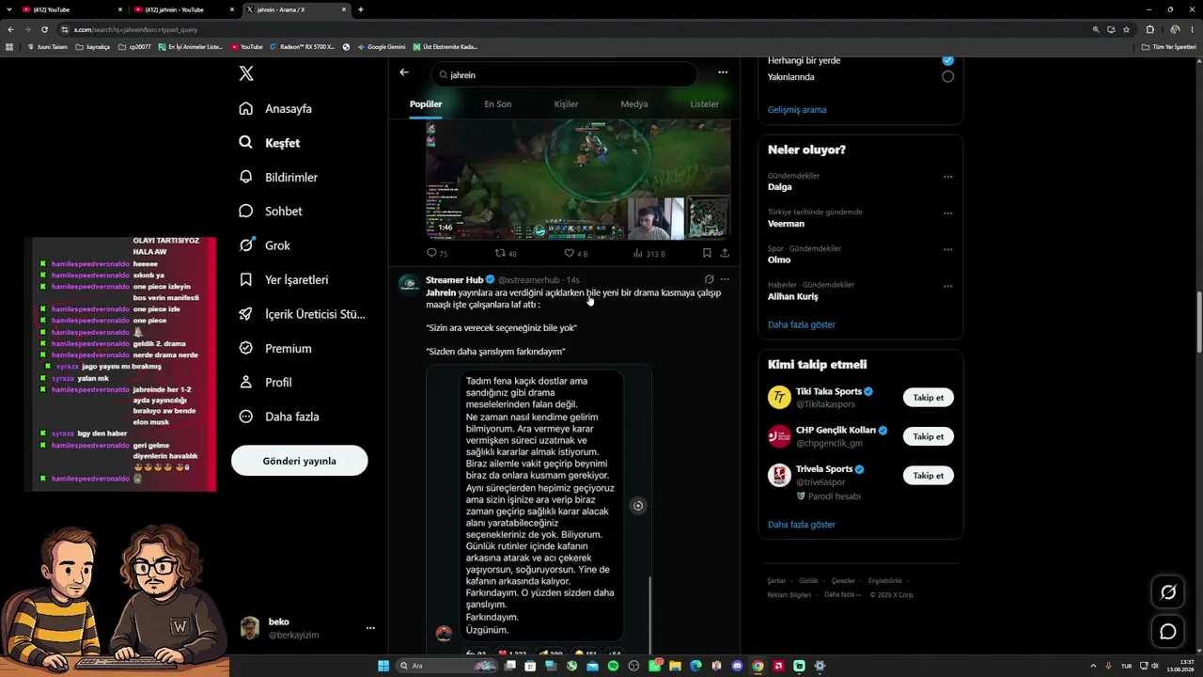Click the Streamer Hub profile name
The image size is (1203, 677).
pos(454,279)
